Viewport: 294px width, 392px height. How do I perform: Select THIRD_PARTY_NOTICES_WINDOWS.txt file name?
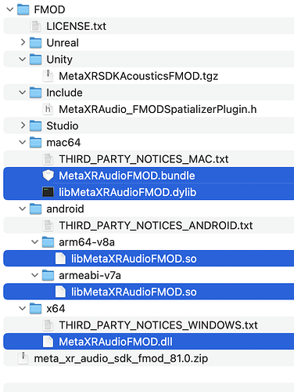click(x=158, y=325)
